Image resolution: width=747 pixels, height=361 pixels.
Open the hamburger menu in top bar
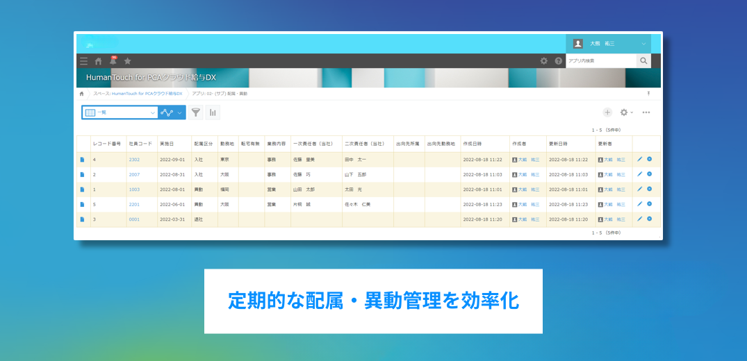pyautogui.click(x=84, y=61)
